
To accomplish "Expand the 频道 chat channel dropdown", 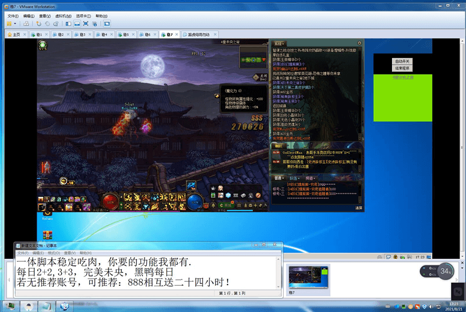I will [x=310, y=178].
